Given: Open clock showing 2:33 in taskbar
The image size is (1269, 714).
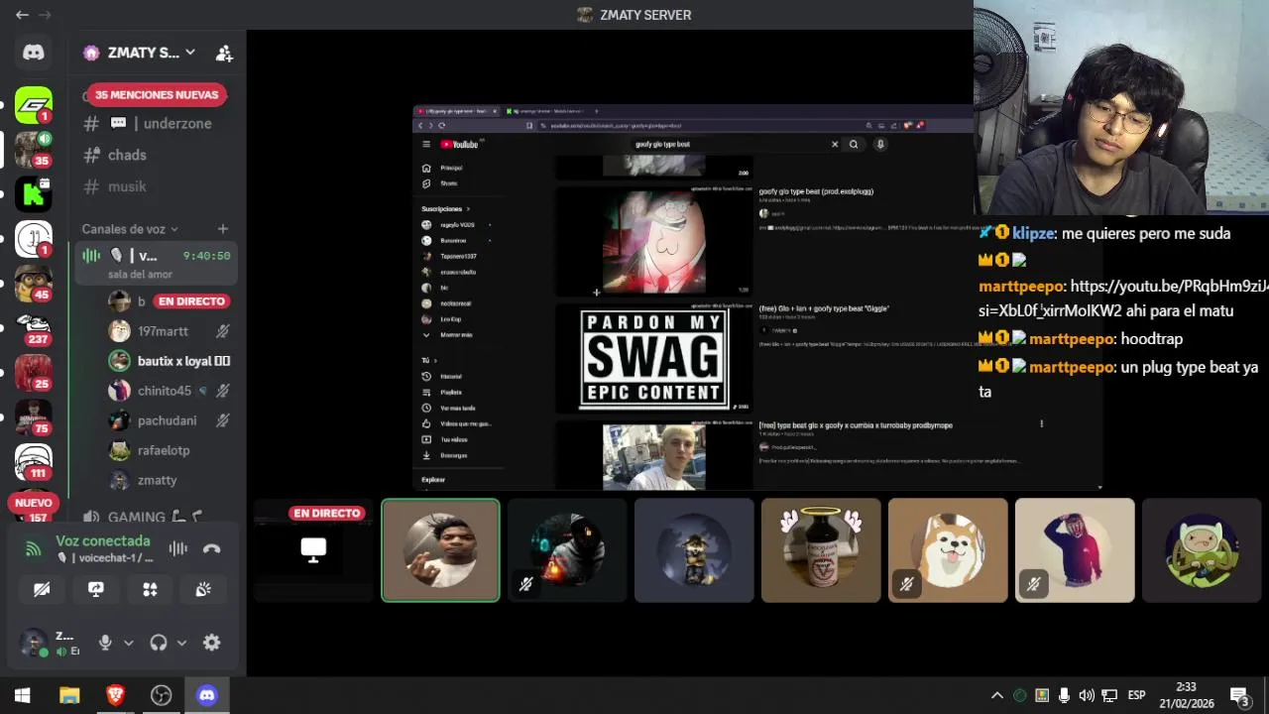Looking at the screenshot, I should (x=1186, y=695).
